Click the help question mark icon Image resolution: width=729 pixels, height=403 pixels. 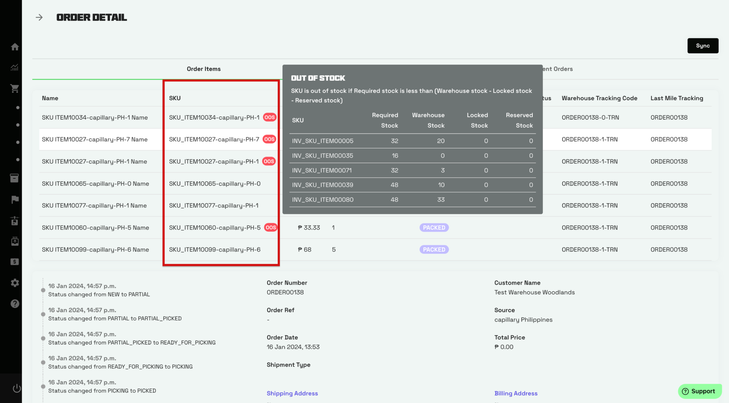pos(15,304)
